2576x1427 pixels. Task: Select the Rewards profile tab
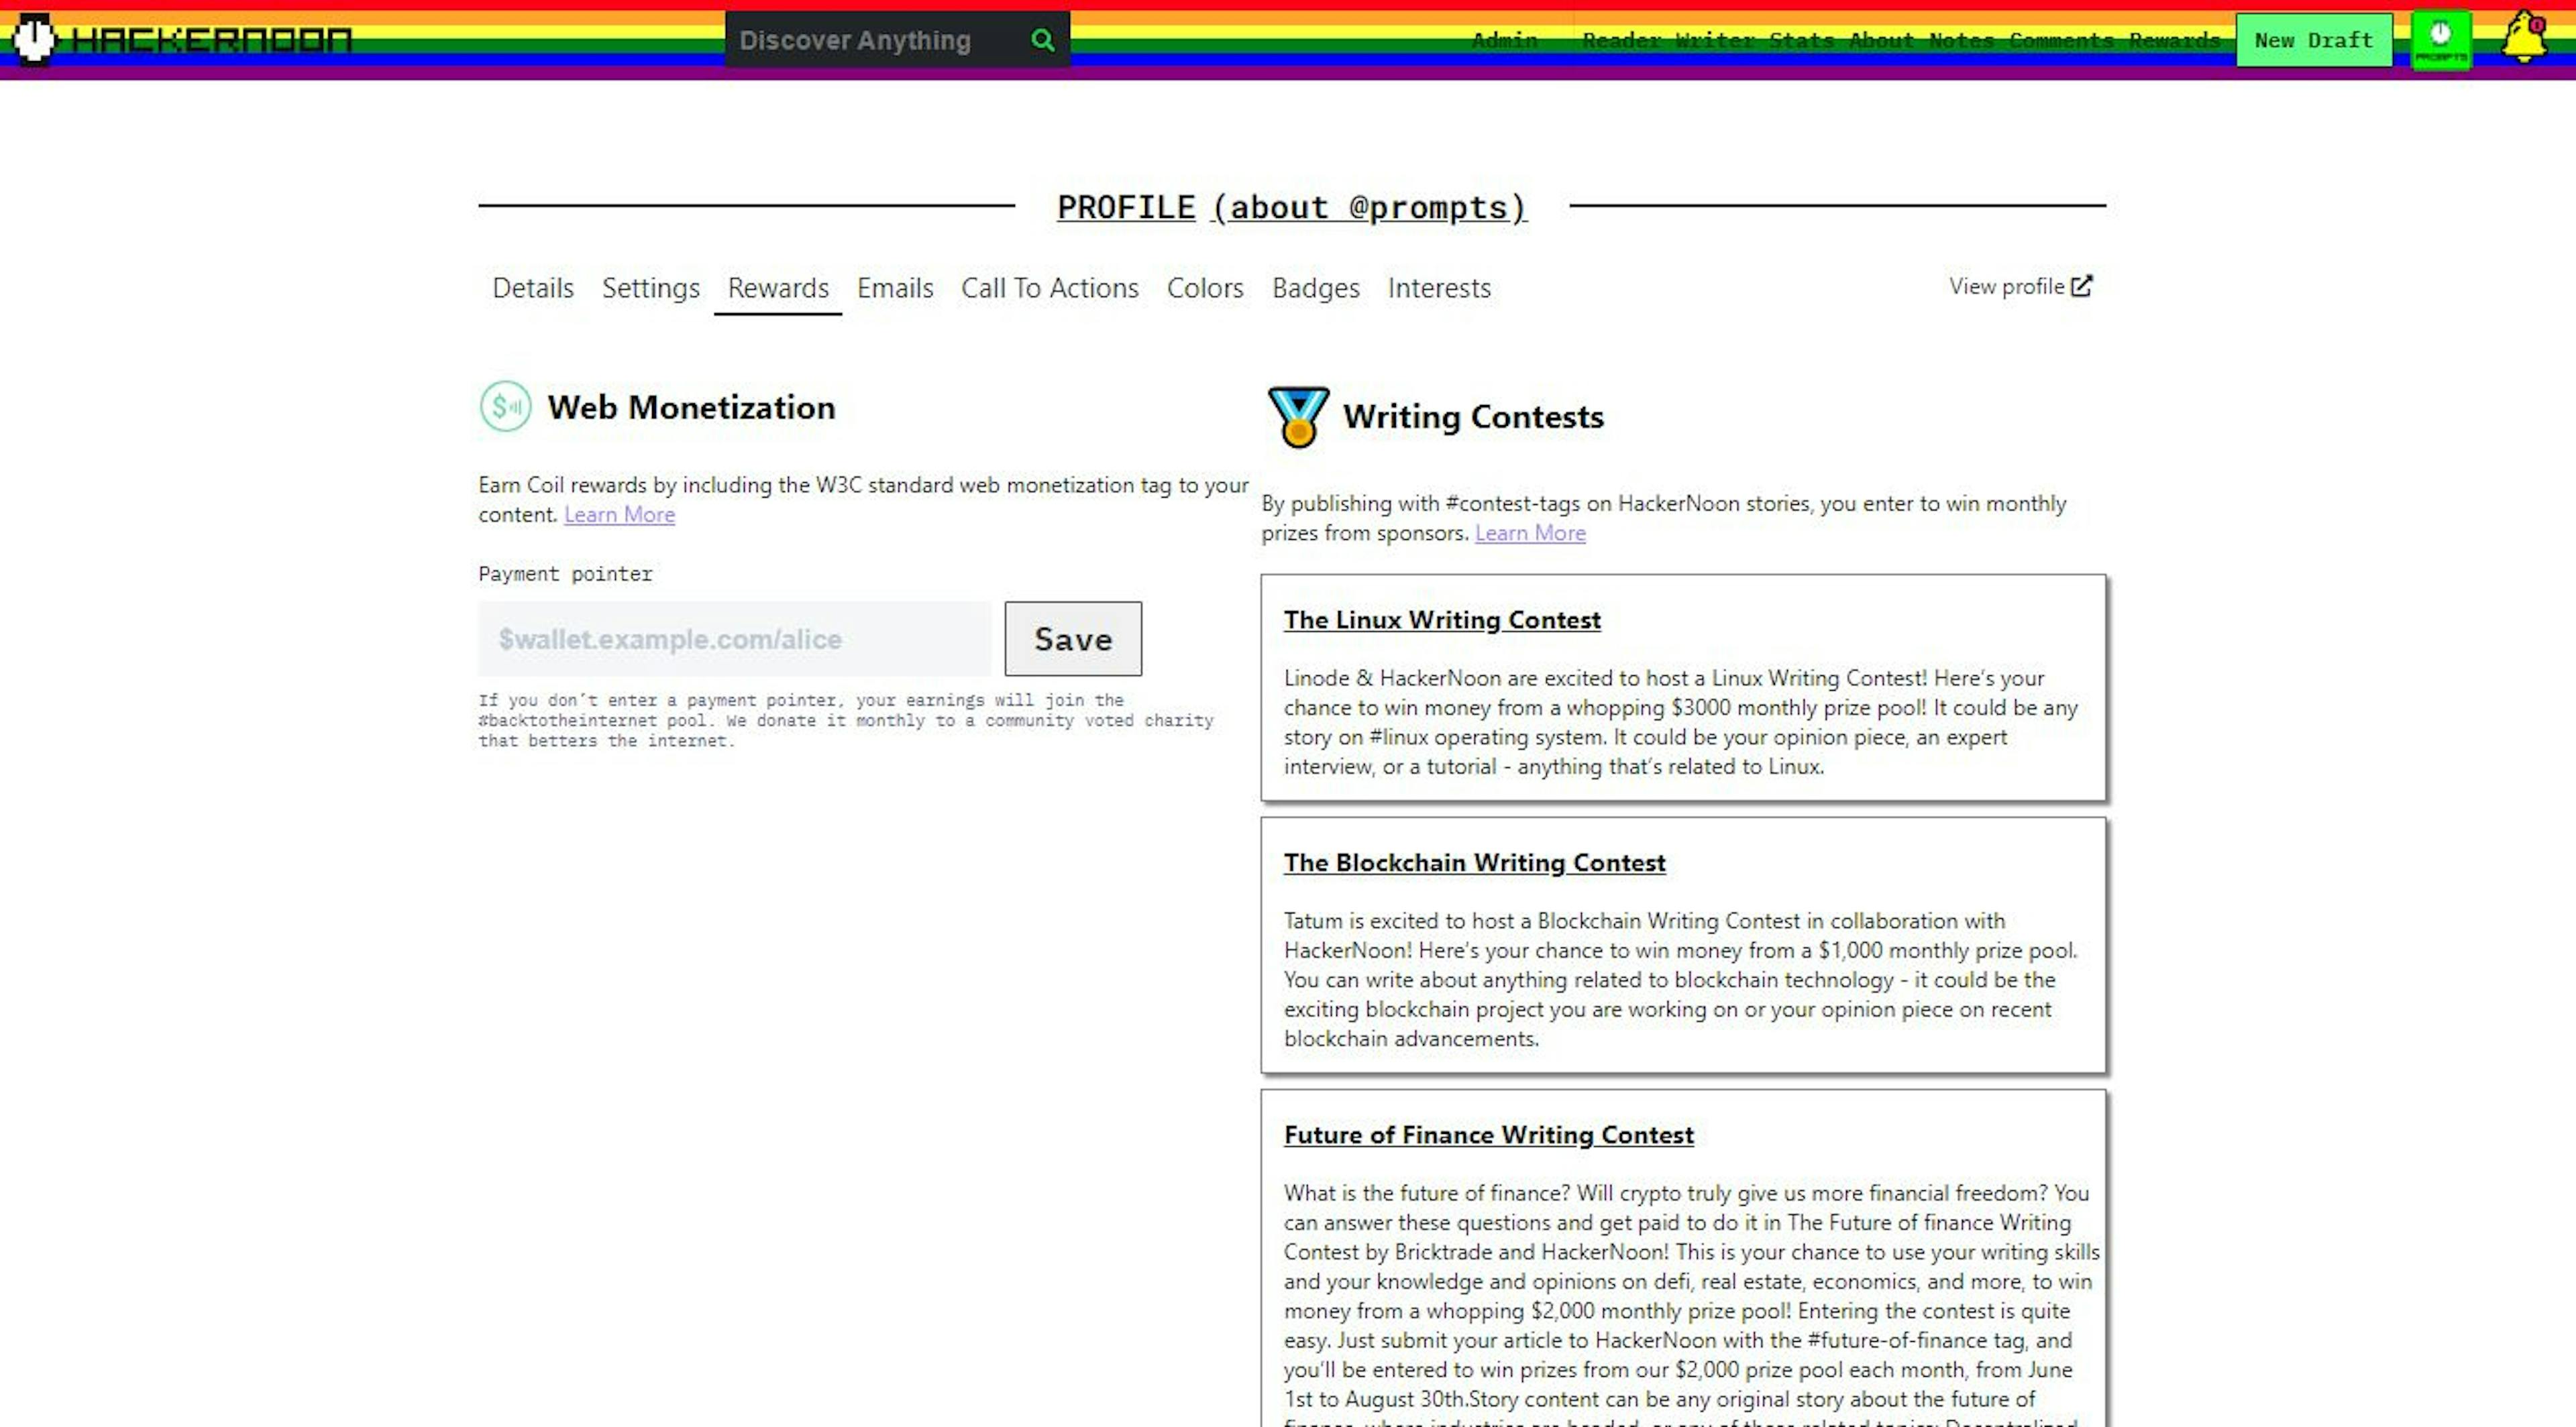tap(778, 288)
